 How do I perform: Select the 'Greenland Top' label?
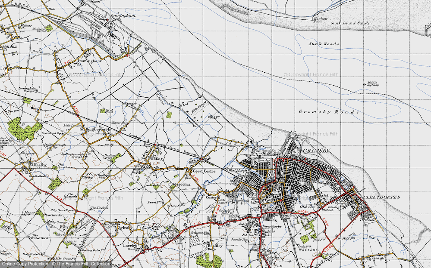click(x=51, y=133)
